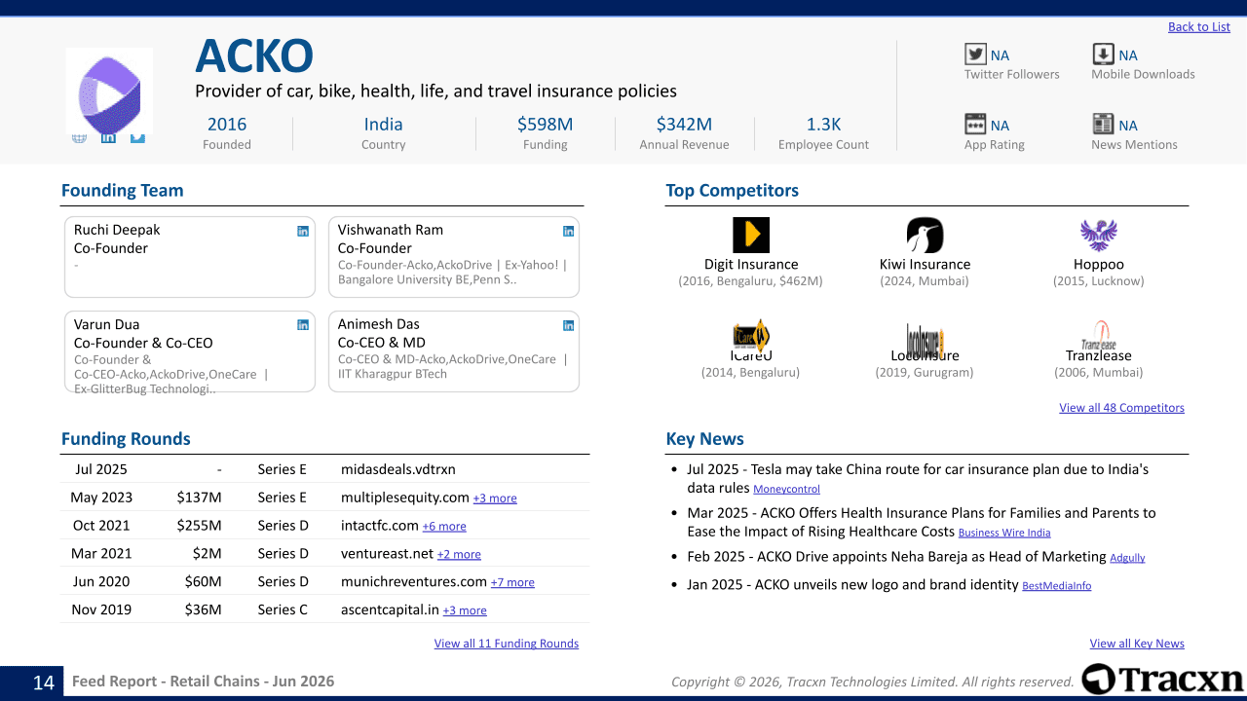Click the Kiwi Insurance competitor name
The height and width of the screenshot is (701, 1247).
pyautogui.click(x=925, y=265)
